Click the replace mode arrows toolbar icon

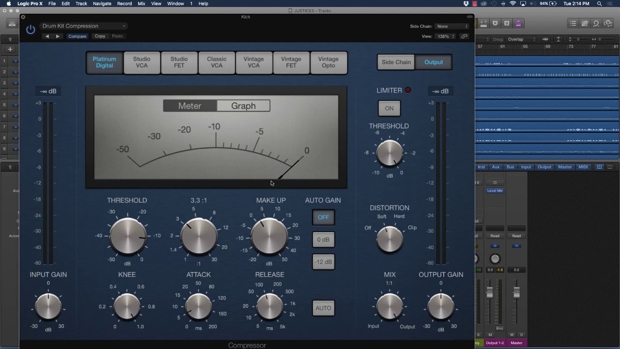pyautogui.click(x=483, y=23)
